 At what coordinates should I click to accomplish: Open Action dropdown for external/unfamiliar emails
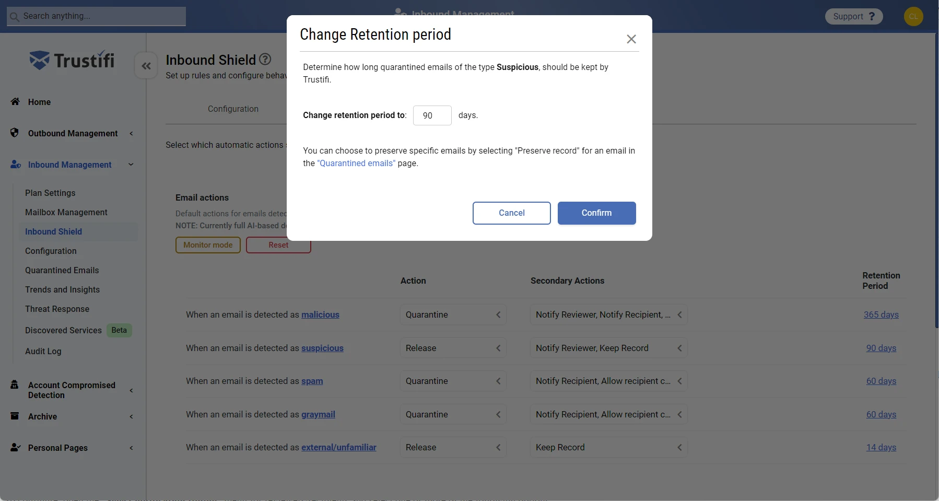pos(453,447)
